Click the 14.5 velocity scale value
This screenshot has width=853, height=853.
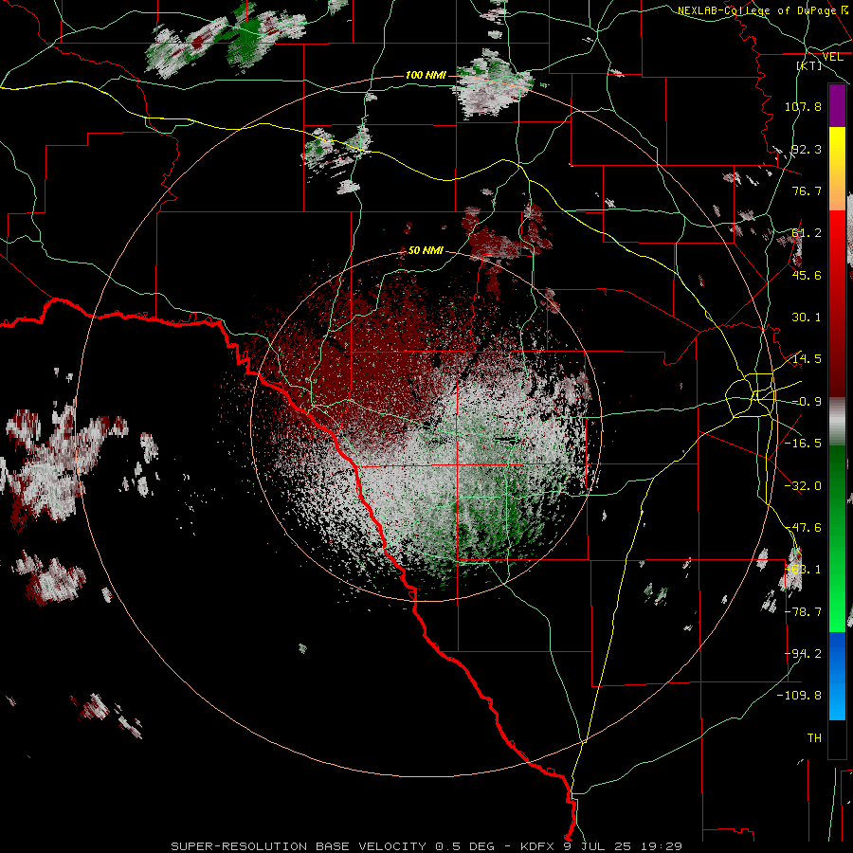[807, 359]
